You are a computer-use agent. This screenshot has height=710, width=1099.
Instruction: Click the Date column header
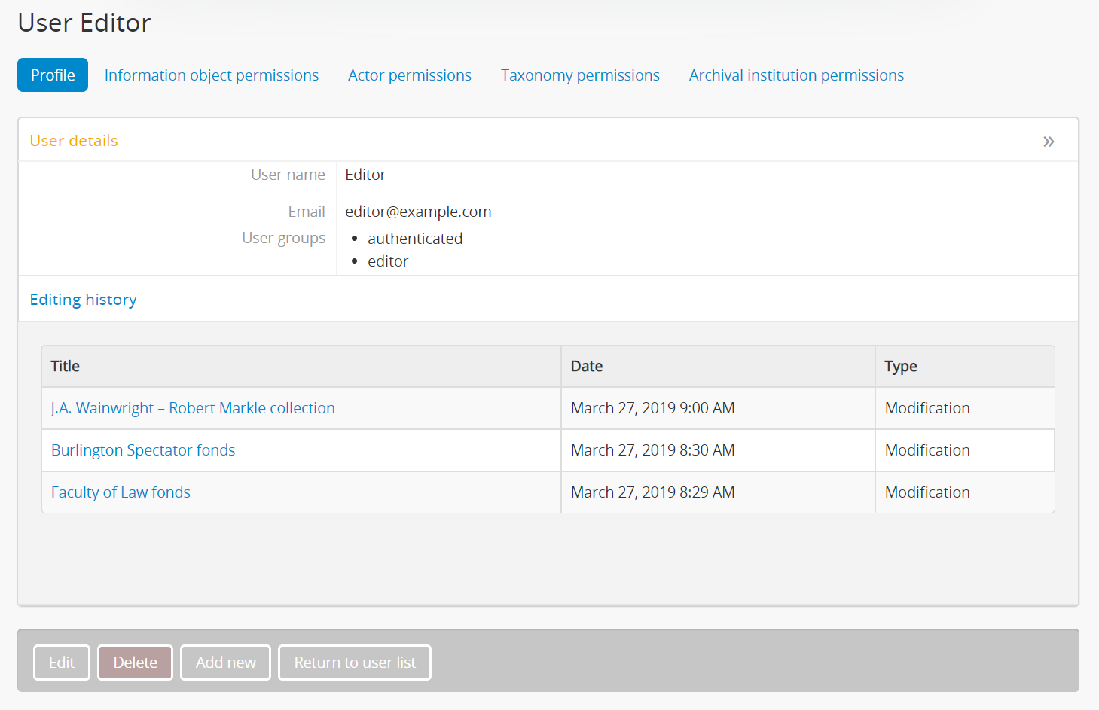pos(586,367)
